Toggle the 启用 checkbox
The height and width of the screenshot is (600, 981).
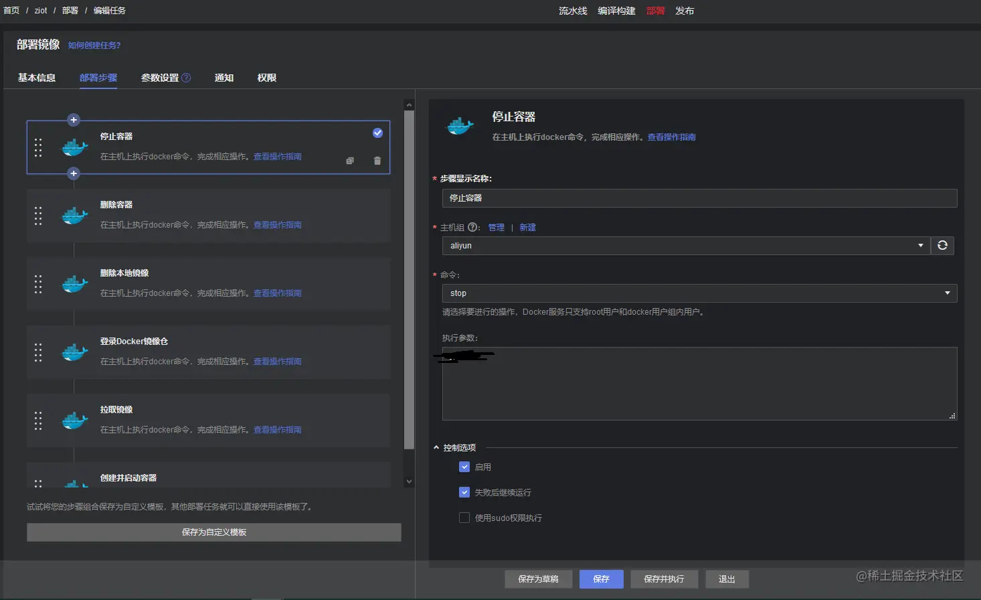(x=464, y=467)
